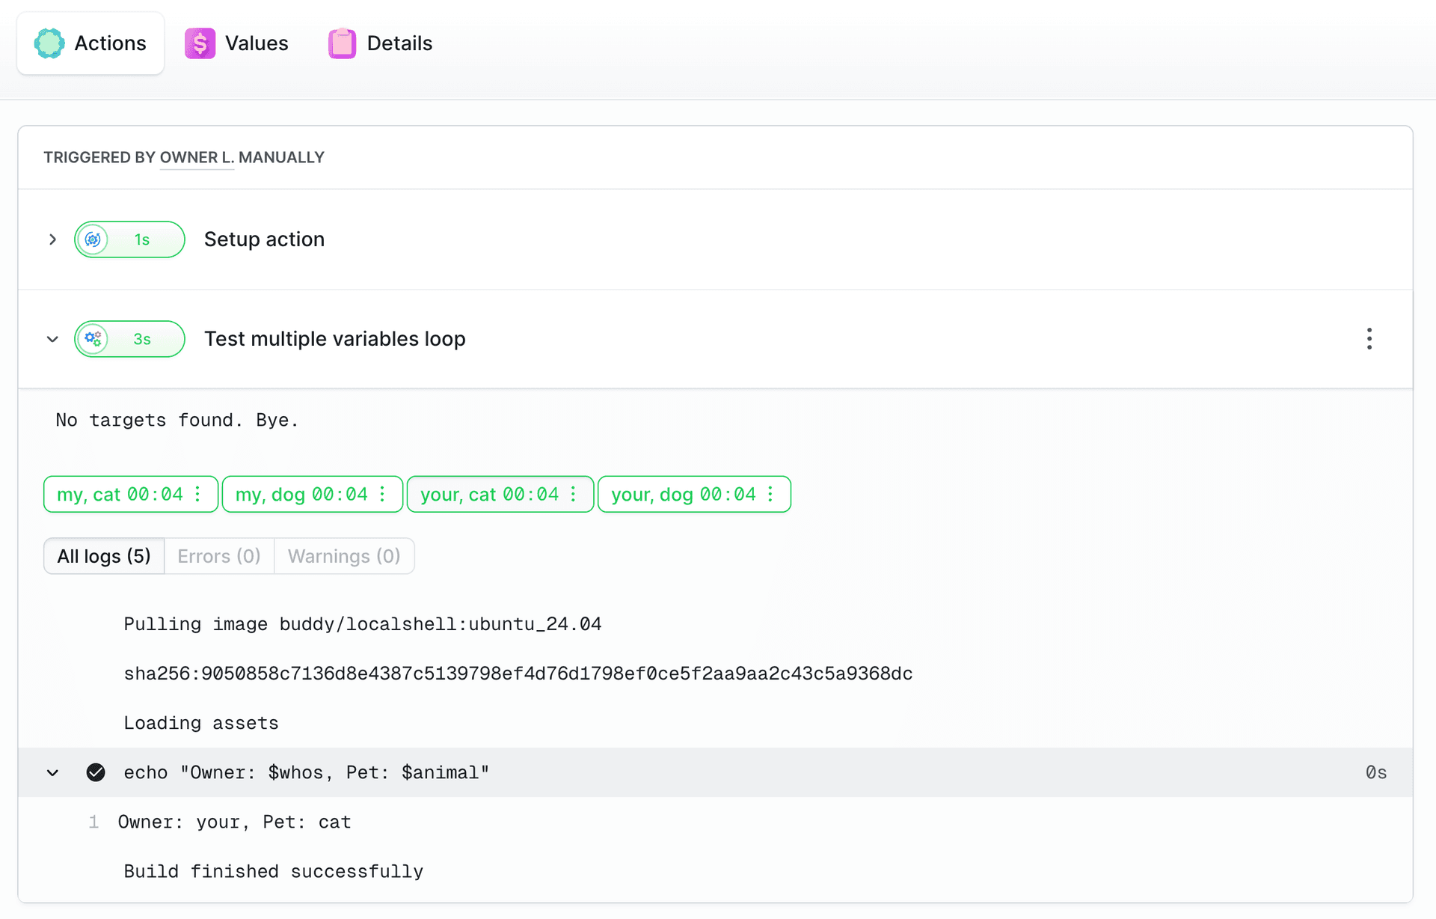Switch to the Details tab
1436x919 pixels.
[399, 43]
